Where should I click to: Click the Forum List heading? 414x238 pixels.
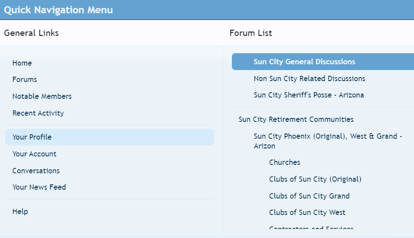click(x=251, y=33)
